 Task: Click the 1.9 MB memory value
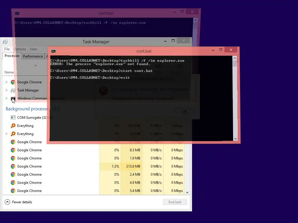(x=135, y=158)
